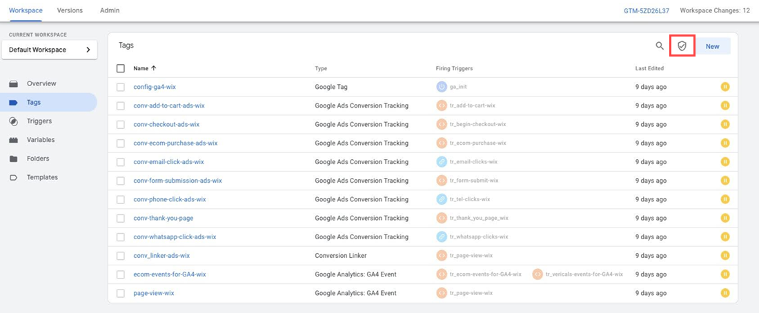This screenshot has width=759, height=313.
Task: Check the box for conv-email-click-ads-wix
Action: click(121, 161)
